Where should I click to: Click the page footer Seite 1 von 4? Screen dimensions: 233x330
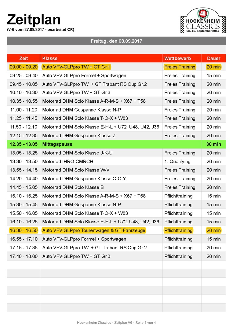click(116, 322)
